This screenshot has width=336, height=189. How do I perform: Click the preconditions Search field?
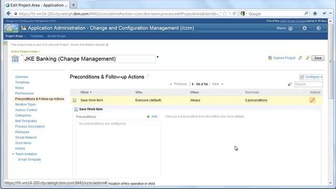[309, 84]
